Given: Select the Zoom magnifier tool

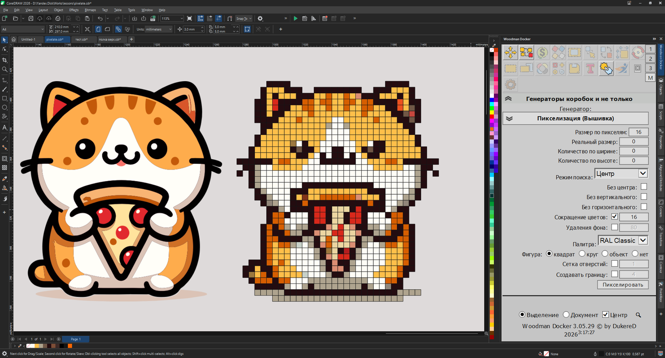Looking at the screenshot, I should tap(5, 70).
